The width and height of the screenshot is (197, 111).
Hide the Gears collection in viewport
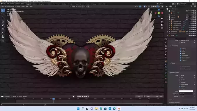[191, 19]
